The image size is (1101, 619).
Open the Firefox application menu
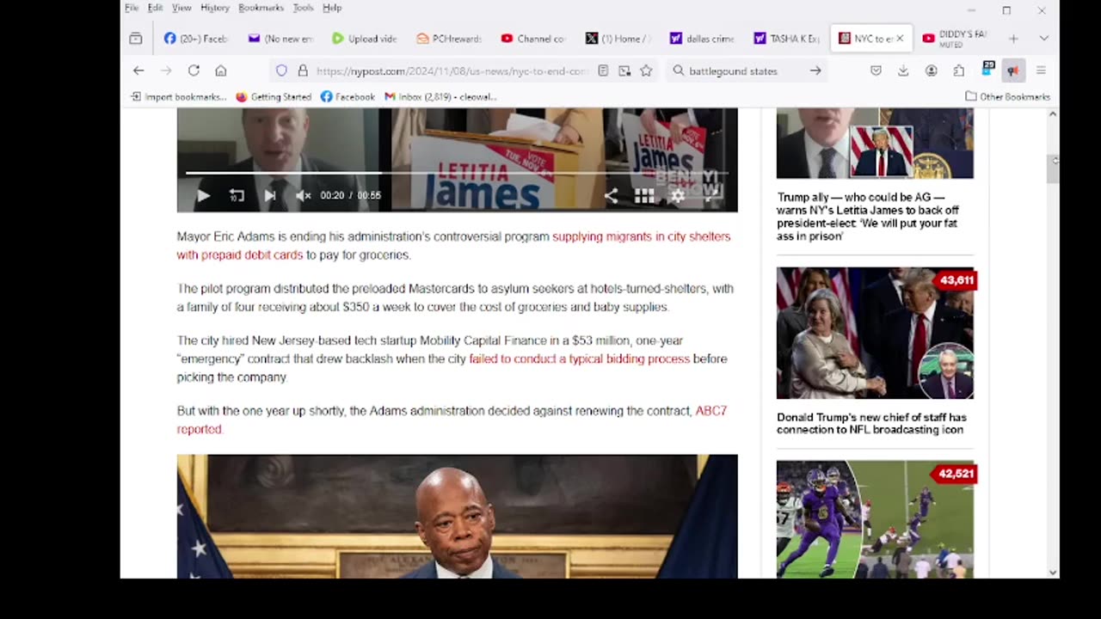pos(1041,70)
